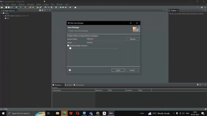
Task: Click the Open Perspective icon at top right
Action: click(x=202, y=7)
